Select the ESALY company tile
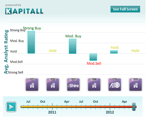Viewport: 146px width, 117px height. pyautogui.click(x=94, y=85)
